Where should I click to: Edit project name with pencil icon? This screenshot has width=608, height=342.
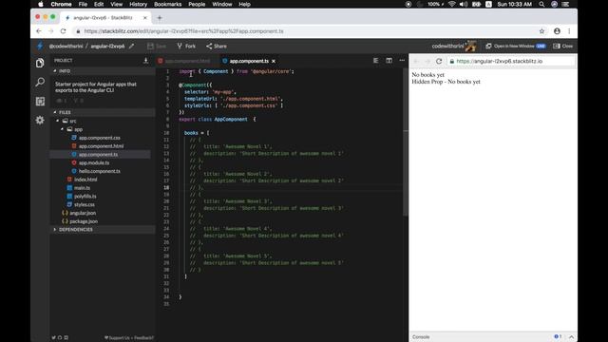pyautogui.click(x=131, y=47)
